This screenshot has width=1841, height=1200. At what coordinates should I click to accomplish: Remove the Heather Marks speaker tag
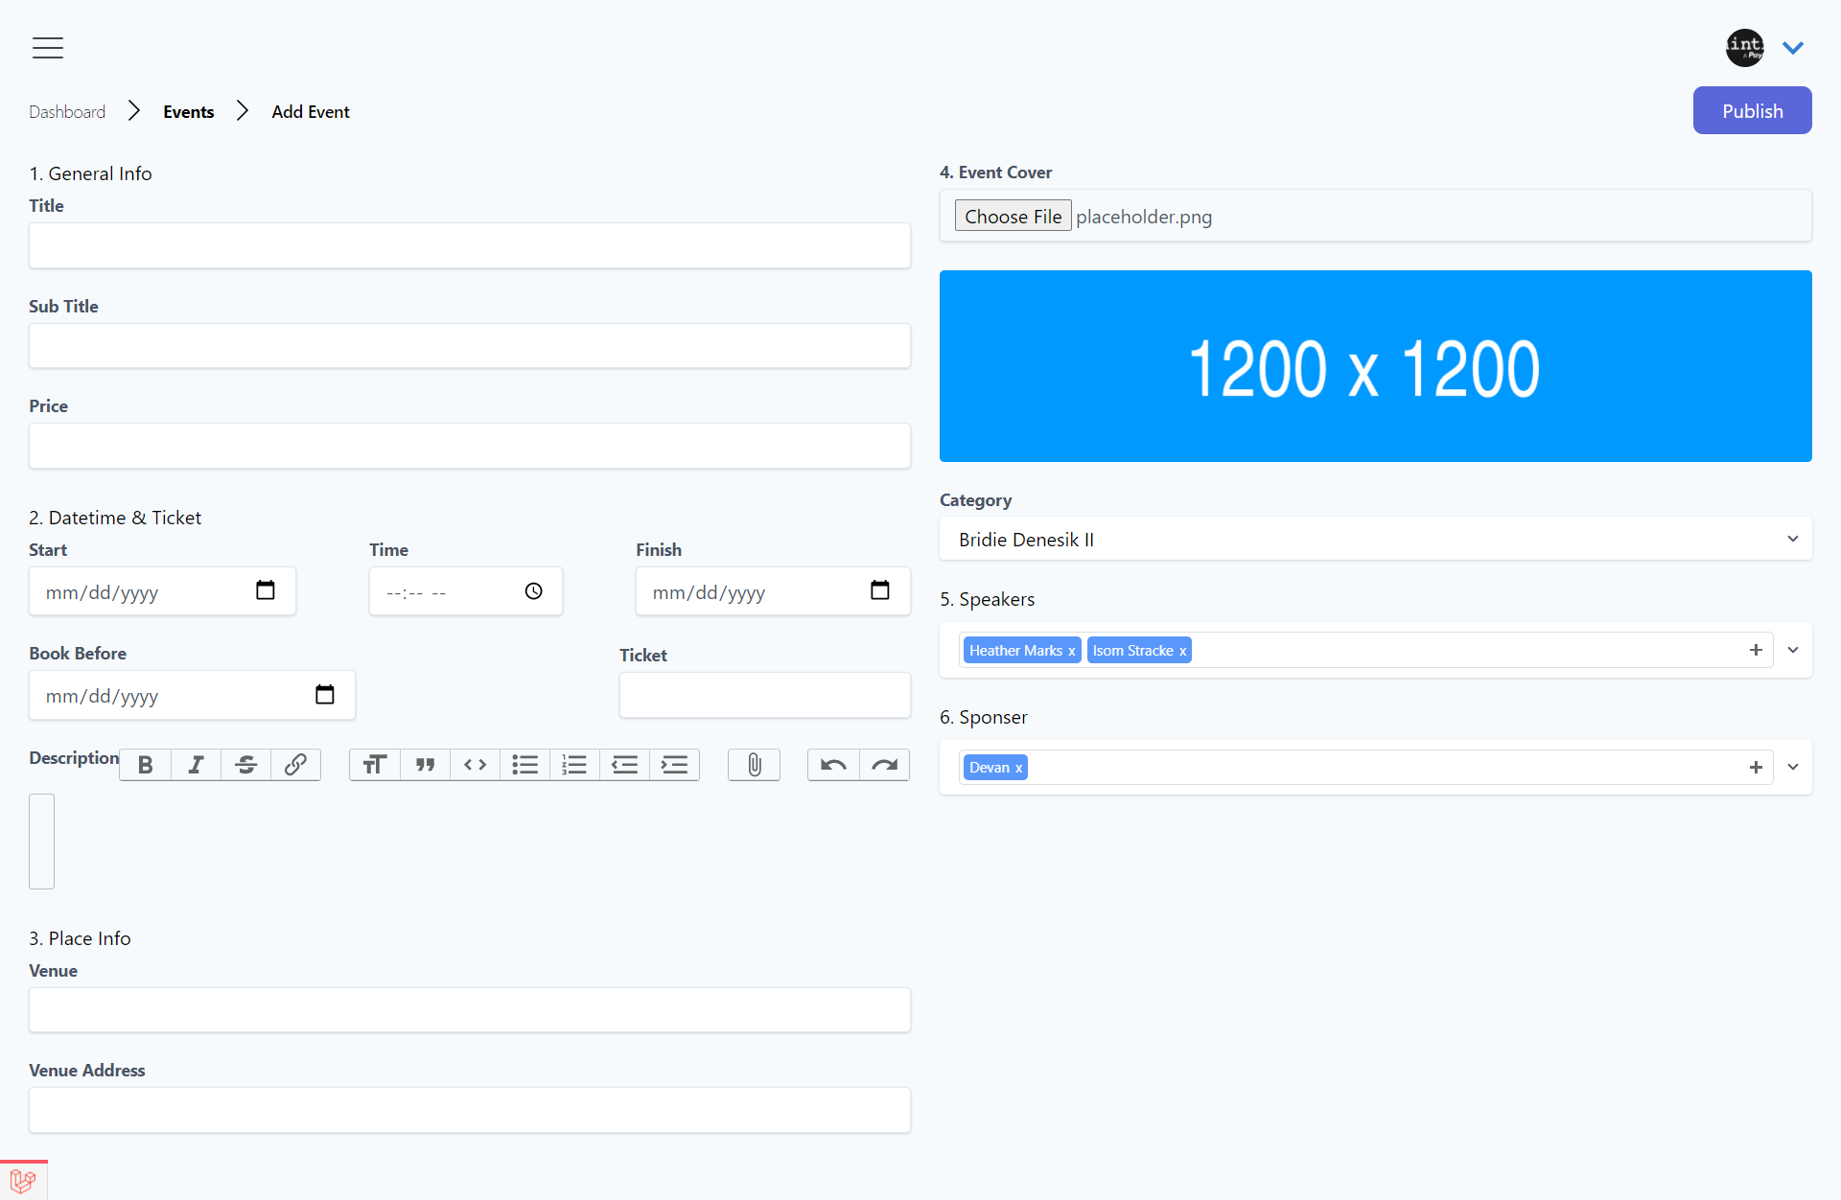pyautogui.click(x=1071, y=651)
